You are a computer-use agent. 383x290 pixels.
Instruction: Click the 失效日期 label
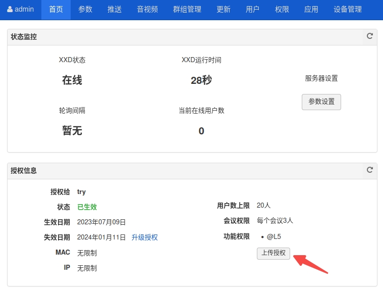tap(57, 237)
